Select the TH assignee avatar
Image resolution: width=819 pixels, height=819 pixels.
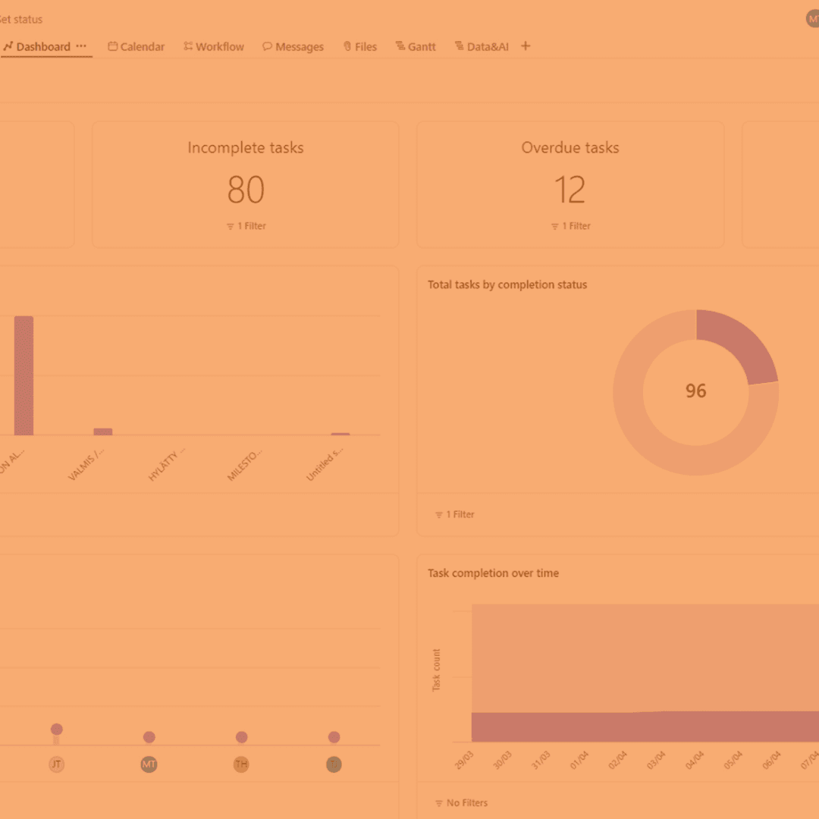click(x=241, y=764)
